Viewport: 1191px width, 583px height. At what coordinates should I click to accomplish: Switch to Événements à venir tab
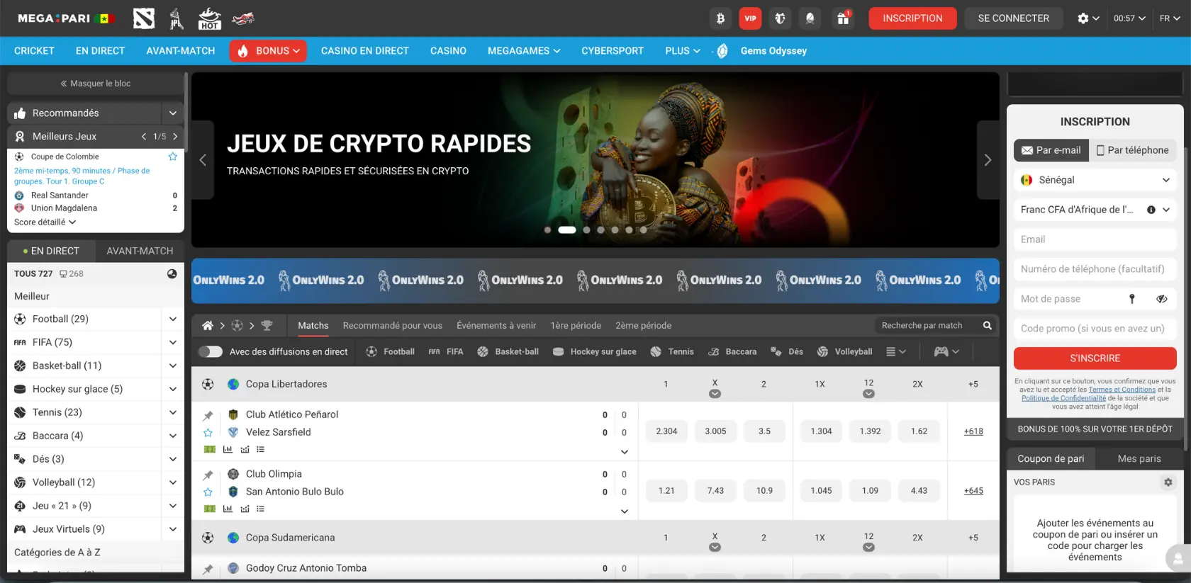tap(496, 326)
